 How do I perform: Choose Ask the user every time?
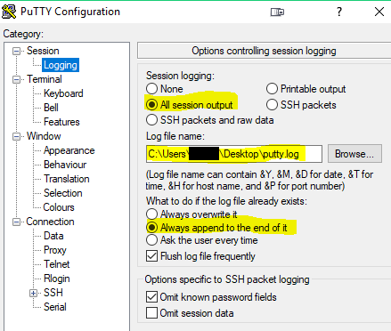(x=151, y=240)
